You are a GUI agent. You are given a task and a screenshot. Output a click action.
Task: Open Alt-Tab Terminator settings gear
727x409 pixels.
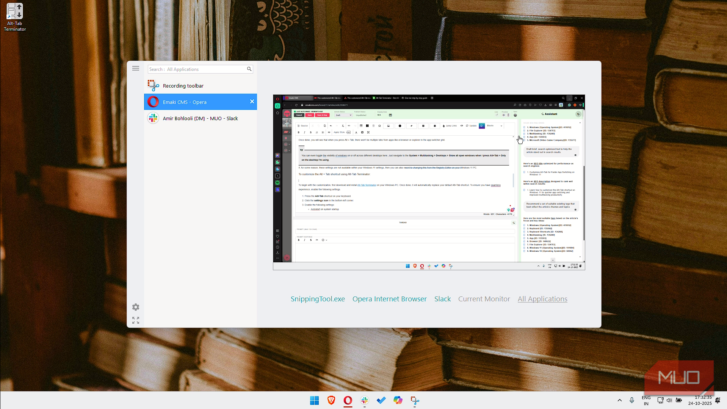click(136, 307)
